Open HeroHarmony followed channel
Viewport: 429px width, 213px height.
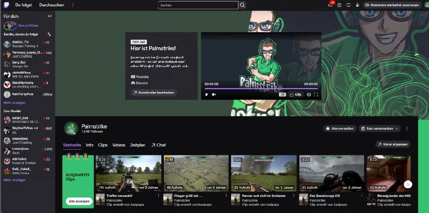click(x=28, y=84)
